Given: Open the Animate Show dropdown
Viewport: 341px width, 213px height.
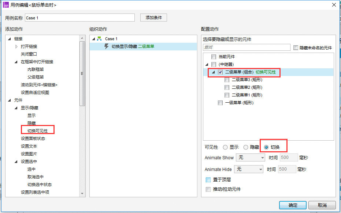Looking at the screenshot, I should 251,157.
